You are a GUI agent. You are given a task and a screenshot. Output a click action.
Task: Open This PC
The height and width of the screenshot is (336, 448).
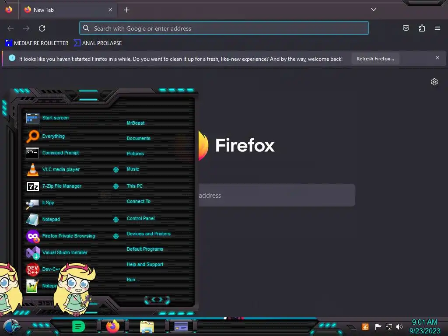click(135, 186)
